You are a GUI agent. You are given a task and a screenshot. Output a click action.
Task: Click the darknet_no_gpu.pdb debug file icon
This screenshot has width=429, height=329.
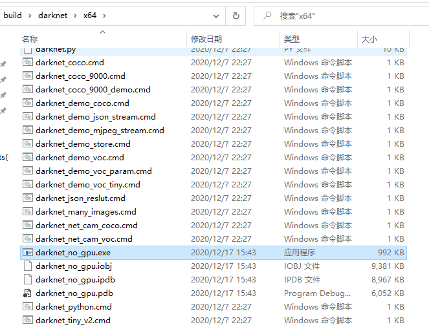pos(27,293)
